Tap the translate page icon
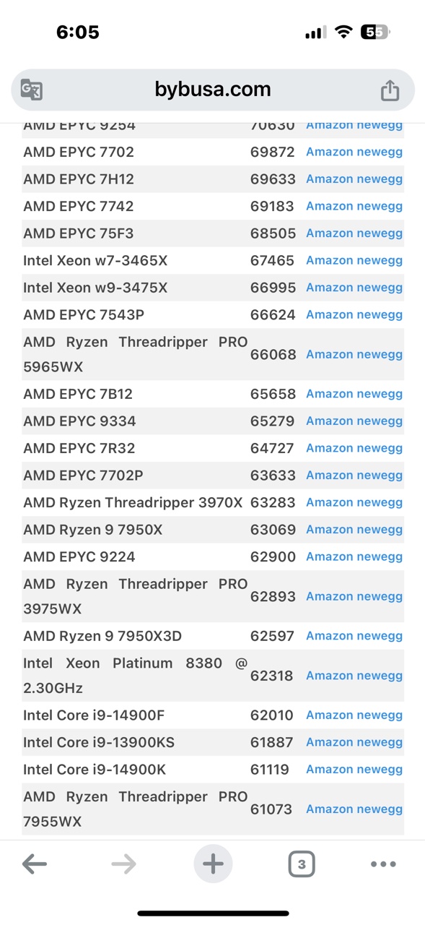This screenshot has height=925, width=425. point(32,90)
